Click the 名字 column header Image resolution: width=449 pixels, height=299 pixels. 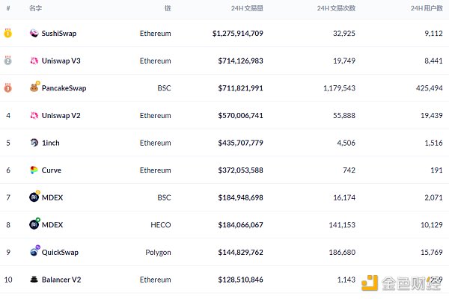click(35, 8)
